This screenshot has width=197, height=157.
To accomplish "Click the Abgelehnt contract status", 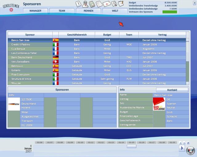I will pyautogui.click(x=148, y=49).
